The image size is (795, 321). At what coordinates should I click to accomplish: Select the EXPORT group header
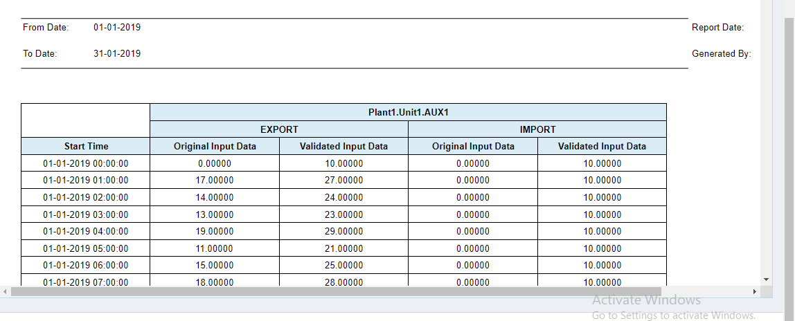coord(279,129)
